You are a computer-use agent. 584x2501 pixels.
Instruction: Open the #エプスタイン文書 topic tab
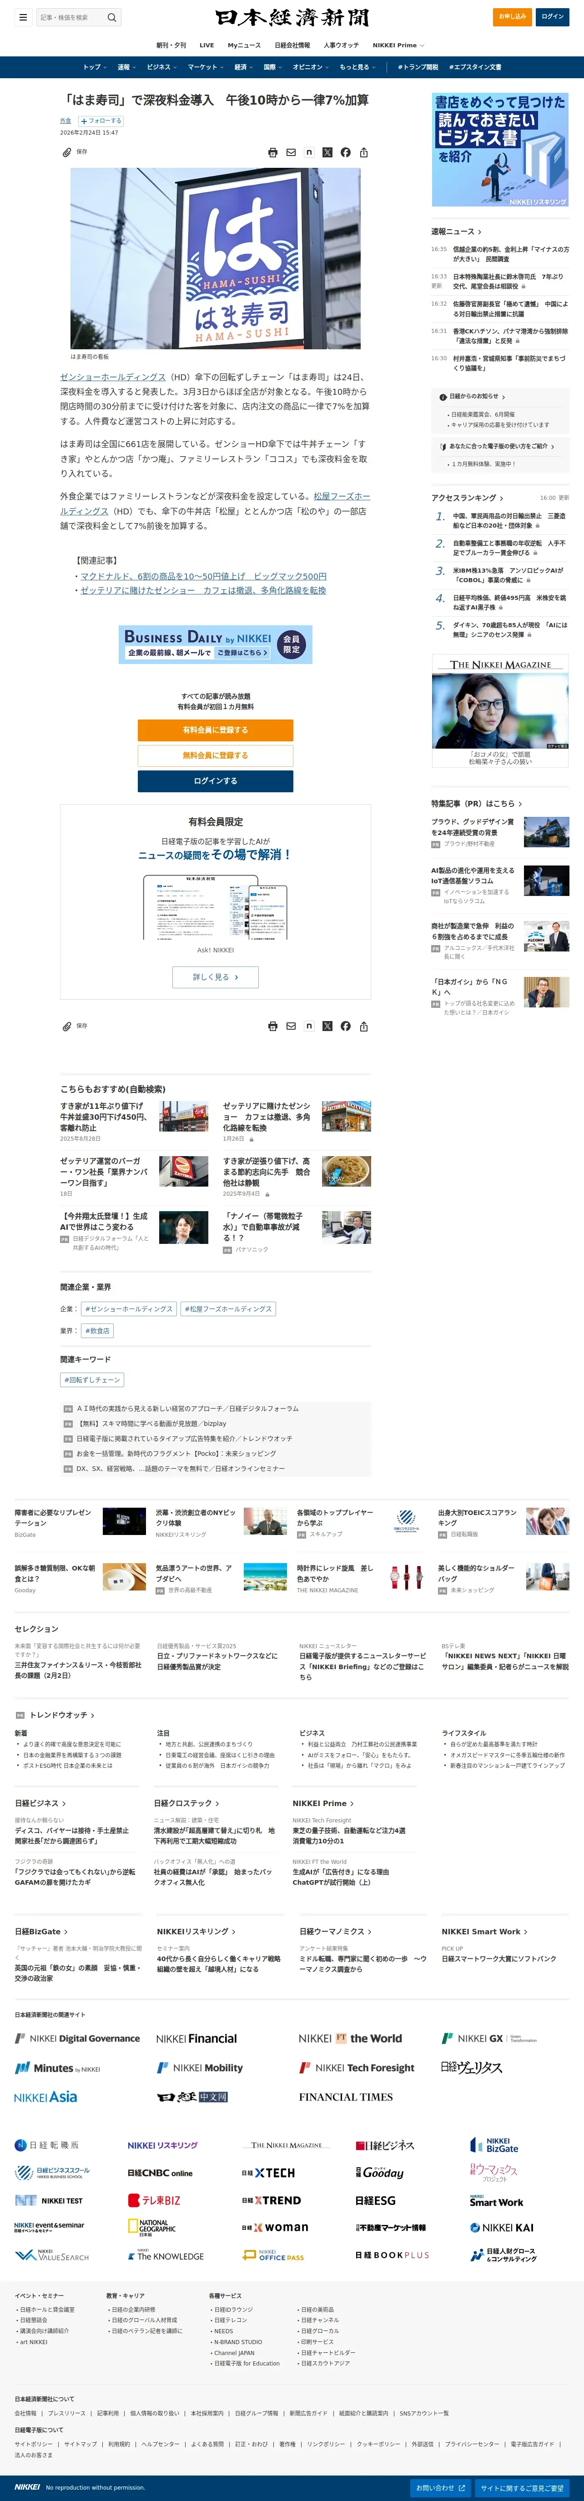click(x=475, y=67)
